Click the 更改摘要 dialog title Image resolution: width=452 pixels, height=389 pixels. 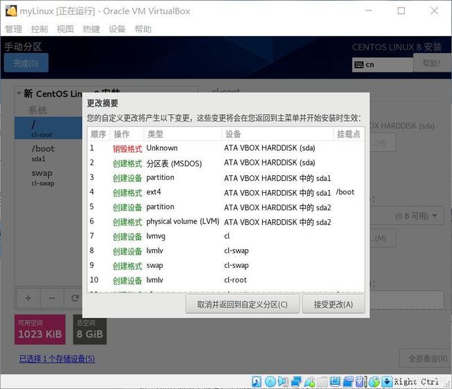click(x=103, y=103)
